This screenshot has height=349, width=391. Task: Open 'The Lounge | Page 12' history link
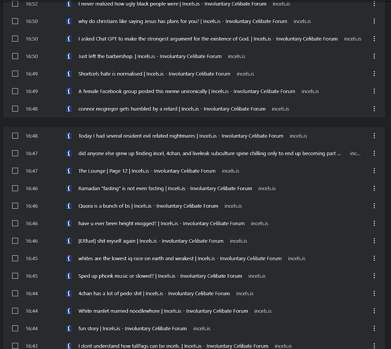147,171
